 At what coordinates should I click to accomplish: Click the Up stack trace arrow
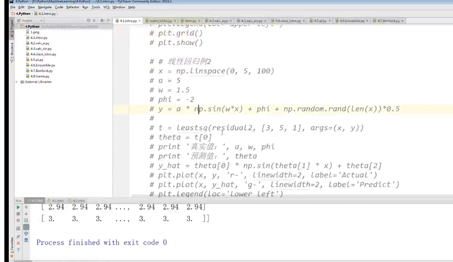click(26, 207)
